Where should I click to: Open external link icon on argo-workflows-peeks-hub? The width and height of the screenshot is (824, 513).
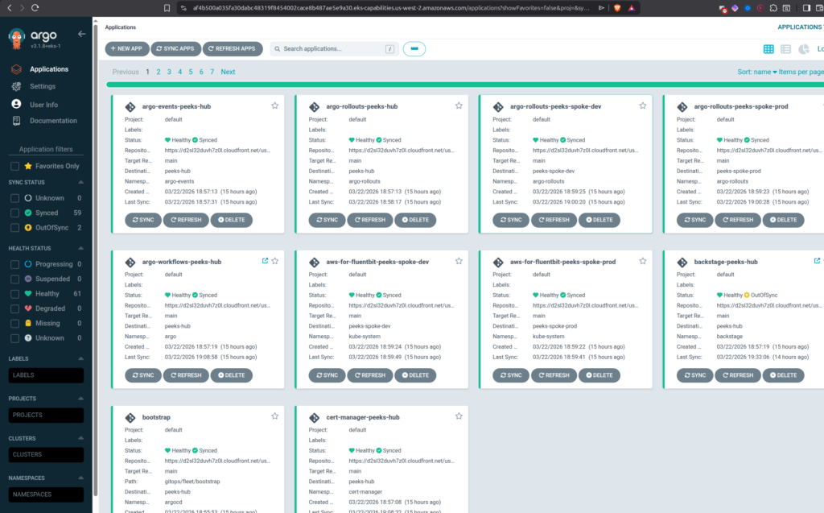click(x=265, y=261)
